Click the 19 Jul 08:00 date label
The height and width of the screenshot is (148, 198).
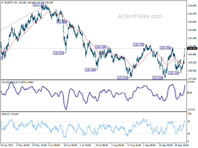coord(102,145)
